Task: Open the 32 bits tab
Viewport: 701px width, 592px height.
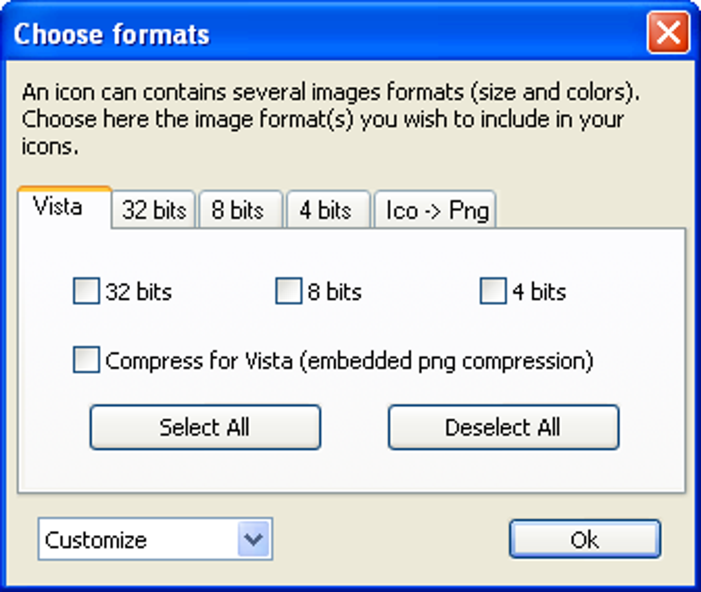Action: (x=155, y=210)
